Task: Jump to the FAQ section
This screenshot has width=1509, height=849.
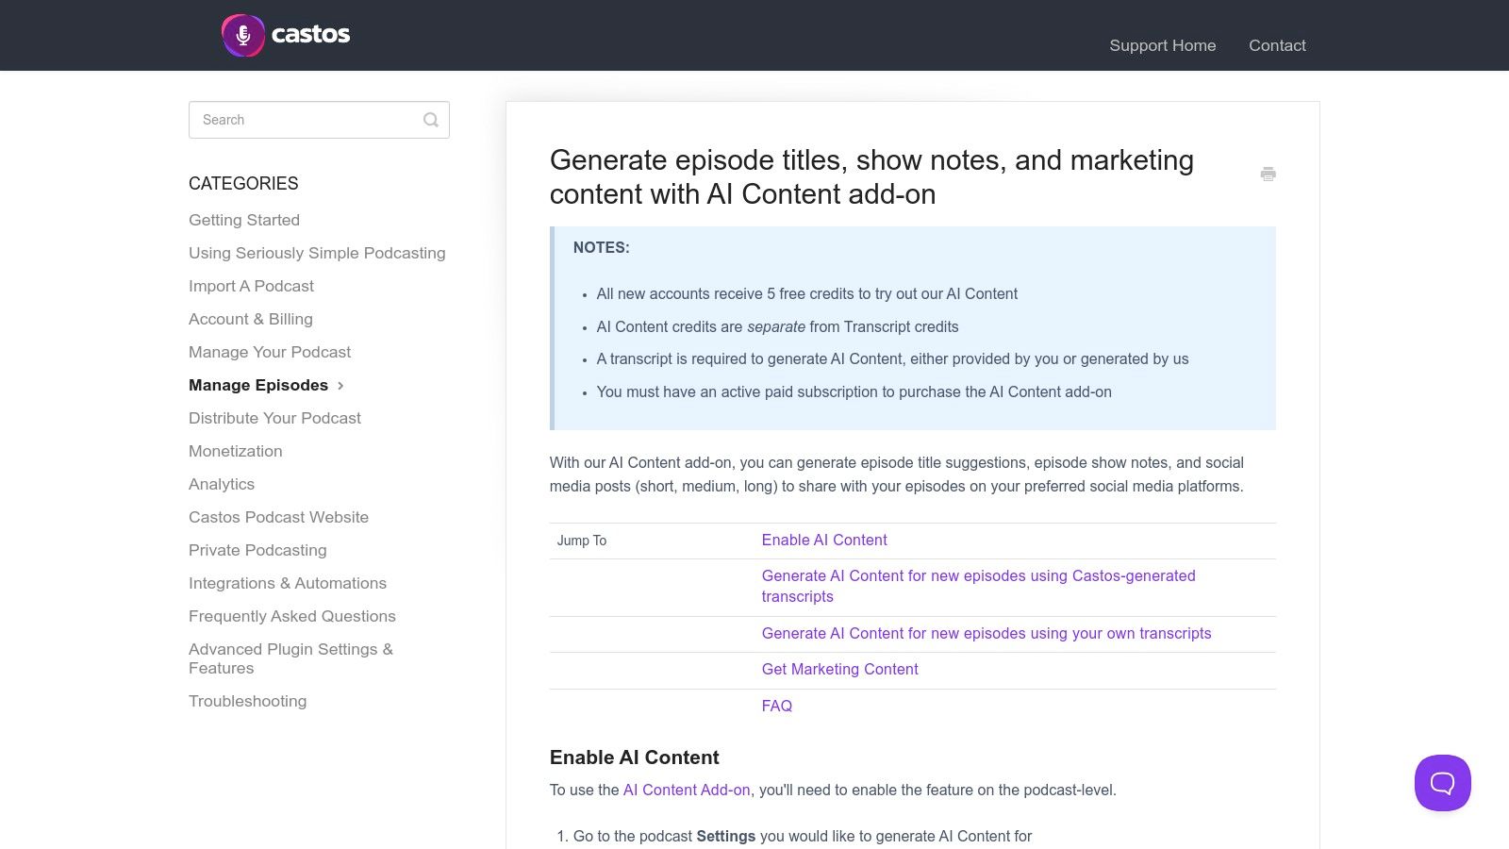Action: tap(776, 706)
